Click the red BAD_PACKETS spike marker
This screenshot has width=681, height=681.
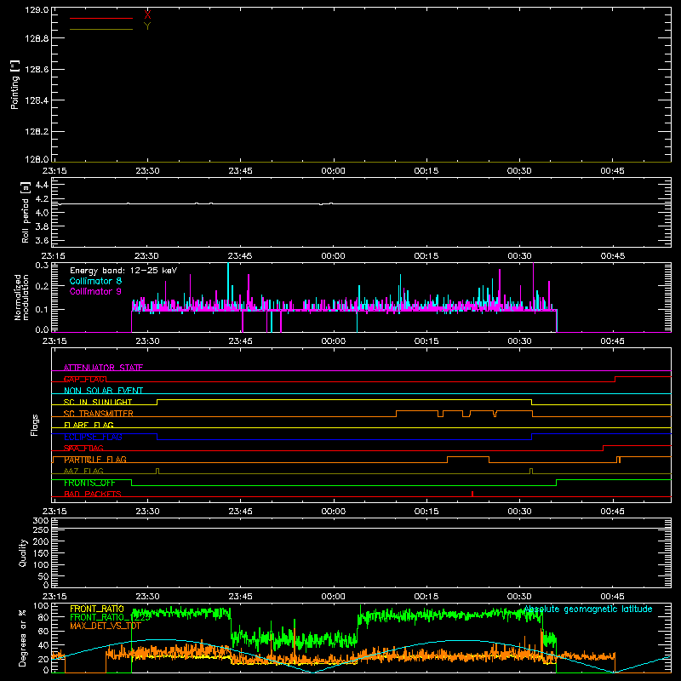tap(472, 494)
